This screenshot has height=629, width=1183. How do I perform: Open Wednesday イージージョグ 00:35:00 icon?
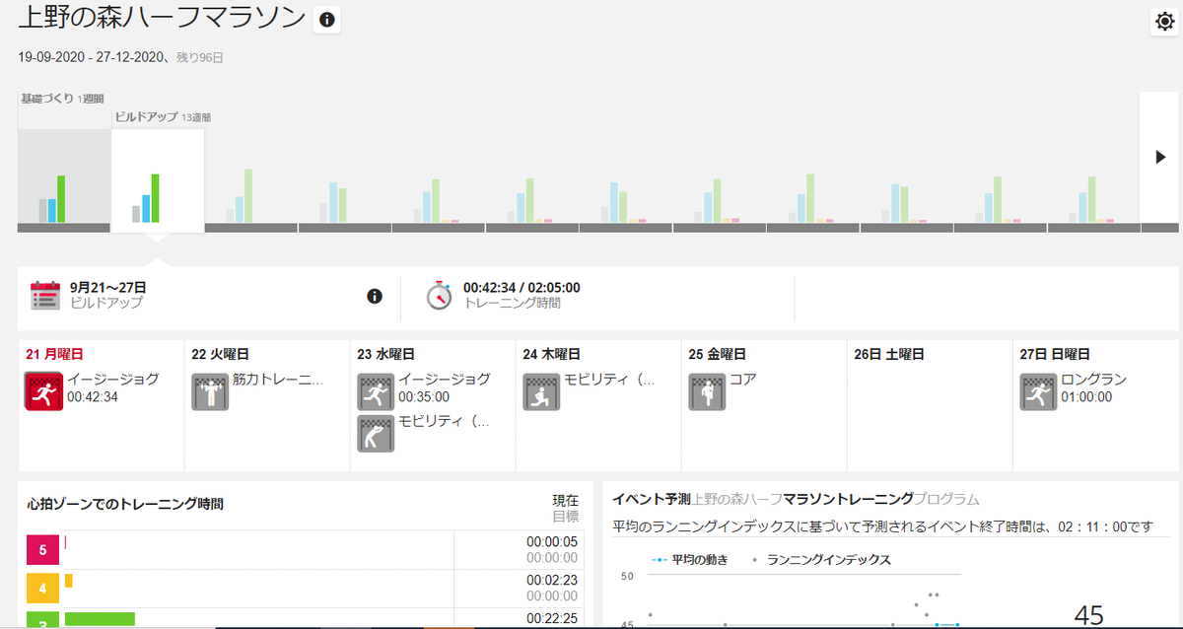click(x=376, y=391)
